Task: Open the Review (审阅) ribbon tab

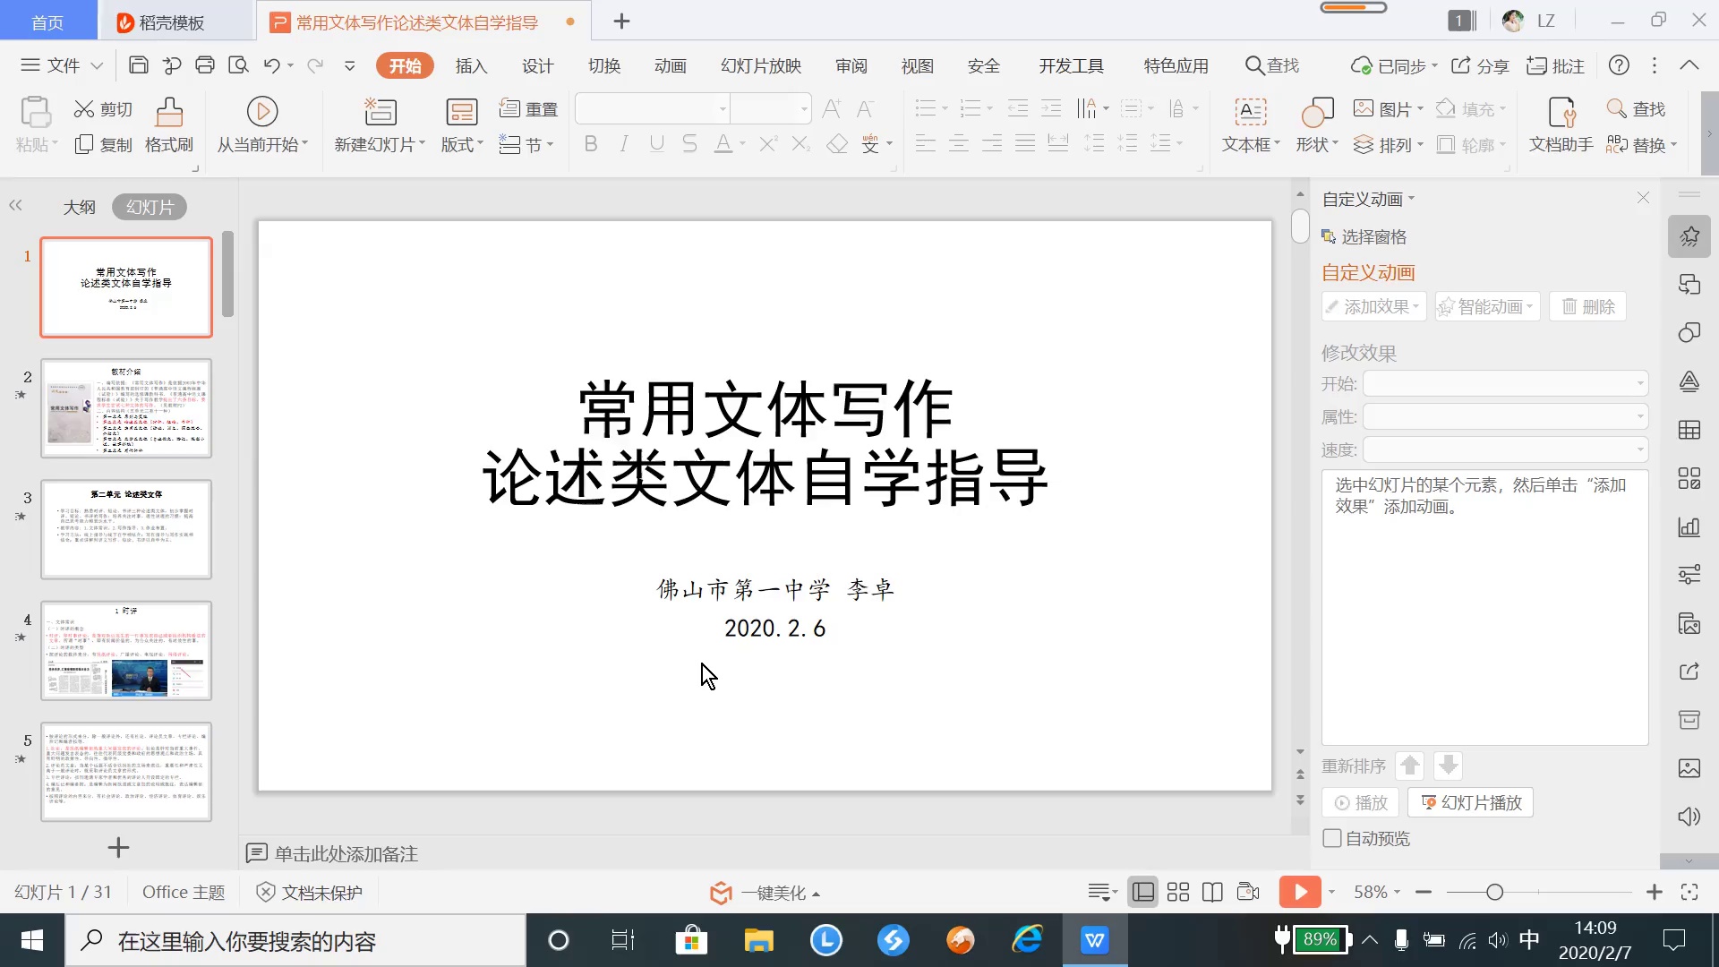Action: tap(851, 65)
